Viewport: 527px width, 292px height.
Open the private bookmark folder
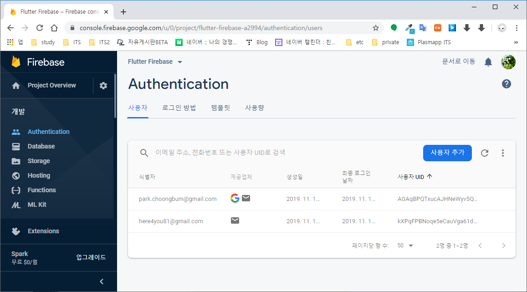pos(386,42)
